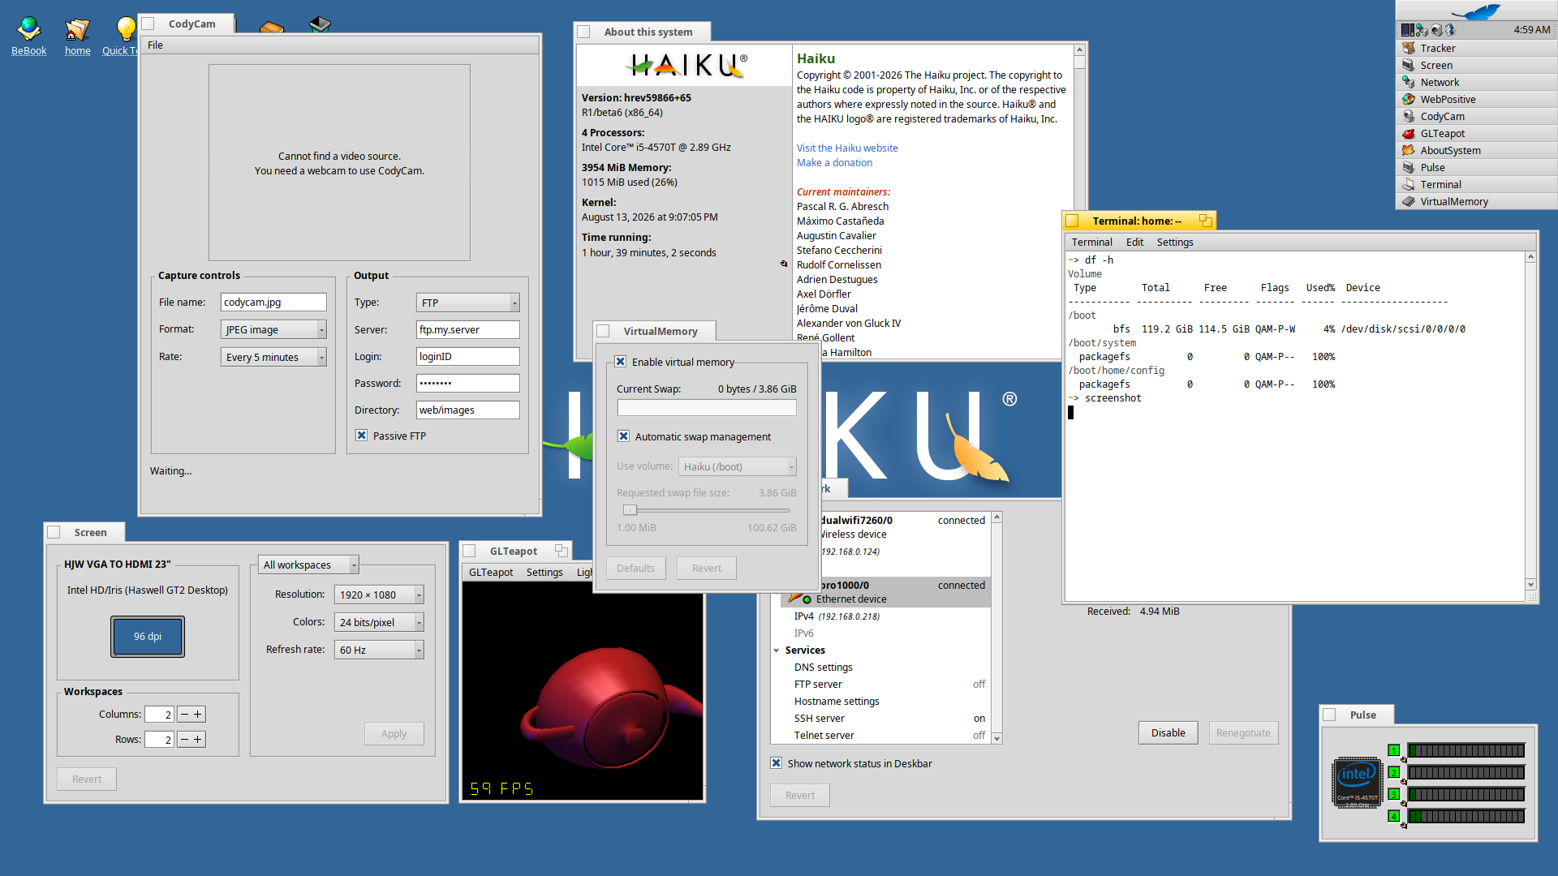Toggle CPU 3 button in Pulse
Image resolution: width=1558 pixels, height=876 pixels.
pos(1393,794)
